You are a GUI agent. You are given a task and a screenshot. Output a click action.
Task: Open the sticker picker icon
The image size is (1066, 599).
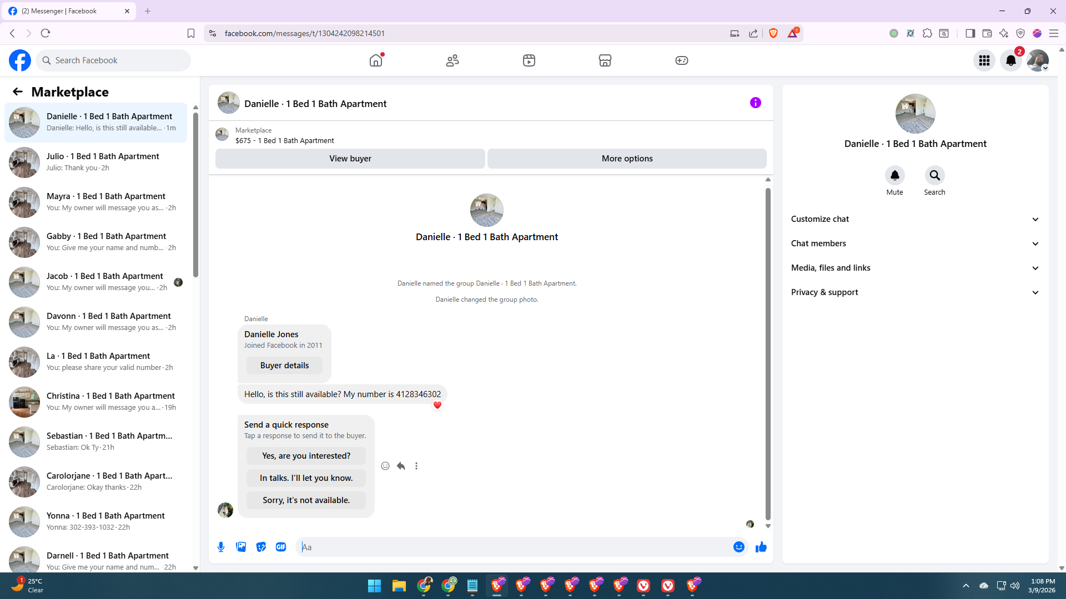click(261, 547)
